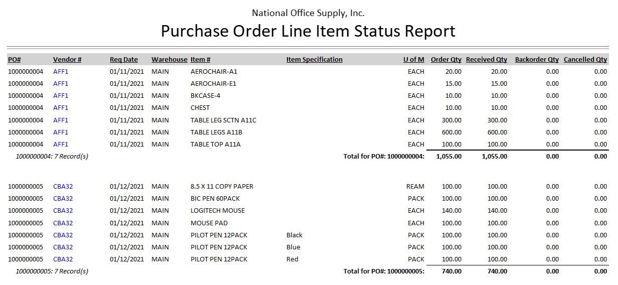Open AFF1 vendor link in AEROCHAIR-A1 row
This screenshot has height=285, width=618.
(x=61, y=71)
